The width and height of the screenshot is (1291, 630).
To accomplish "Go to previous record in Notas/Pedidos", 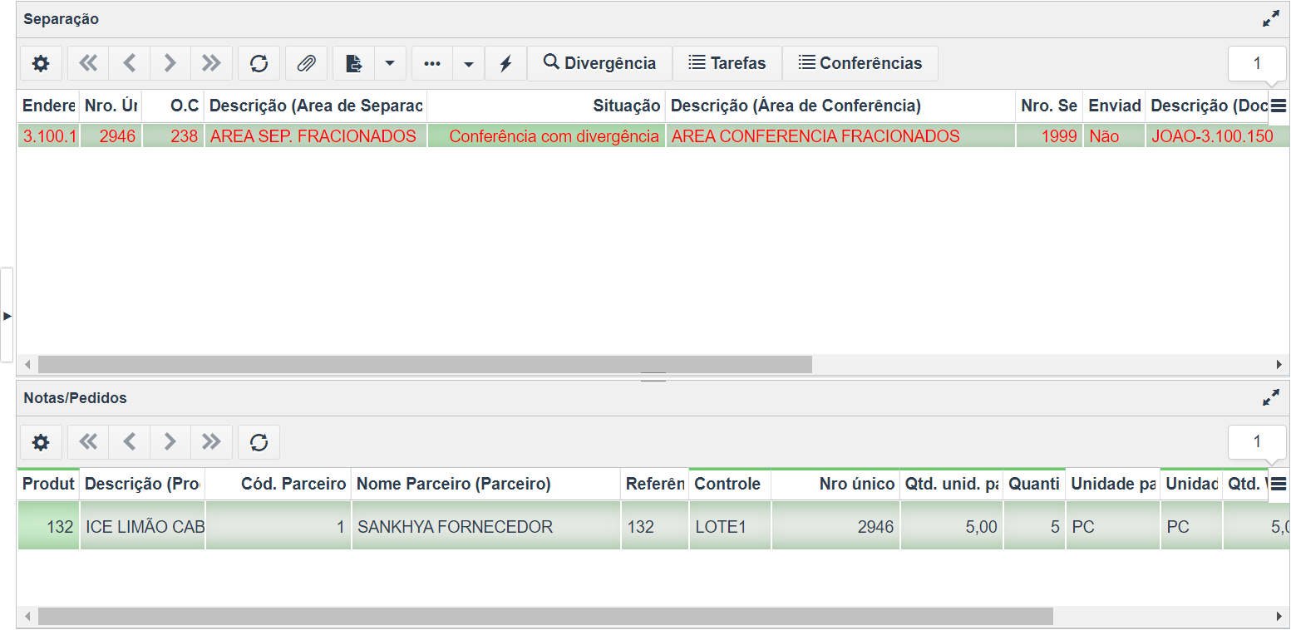I will click(x=129, y=442).
